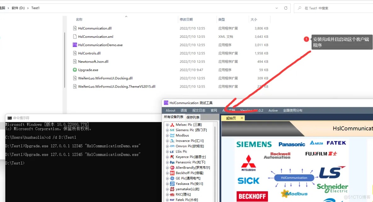Screen dimensions: 373x202
Task: Click the Beckhoff Plc BE icon
Action: [172, 173]
